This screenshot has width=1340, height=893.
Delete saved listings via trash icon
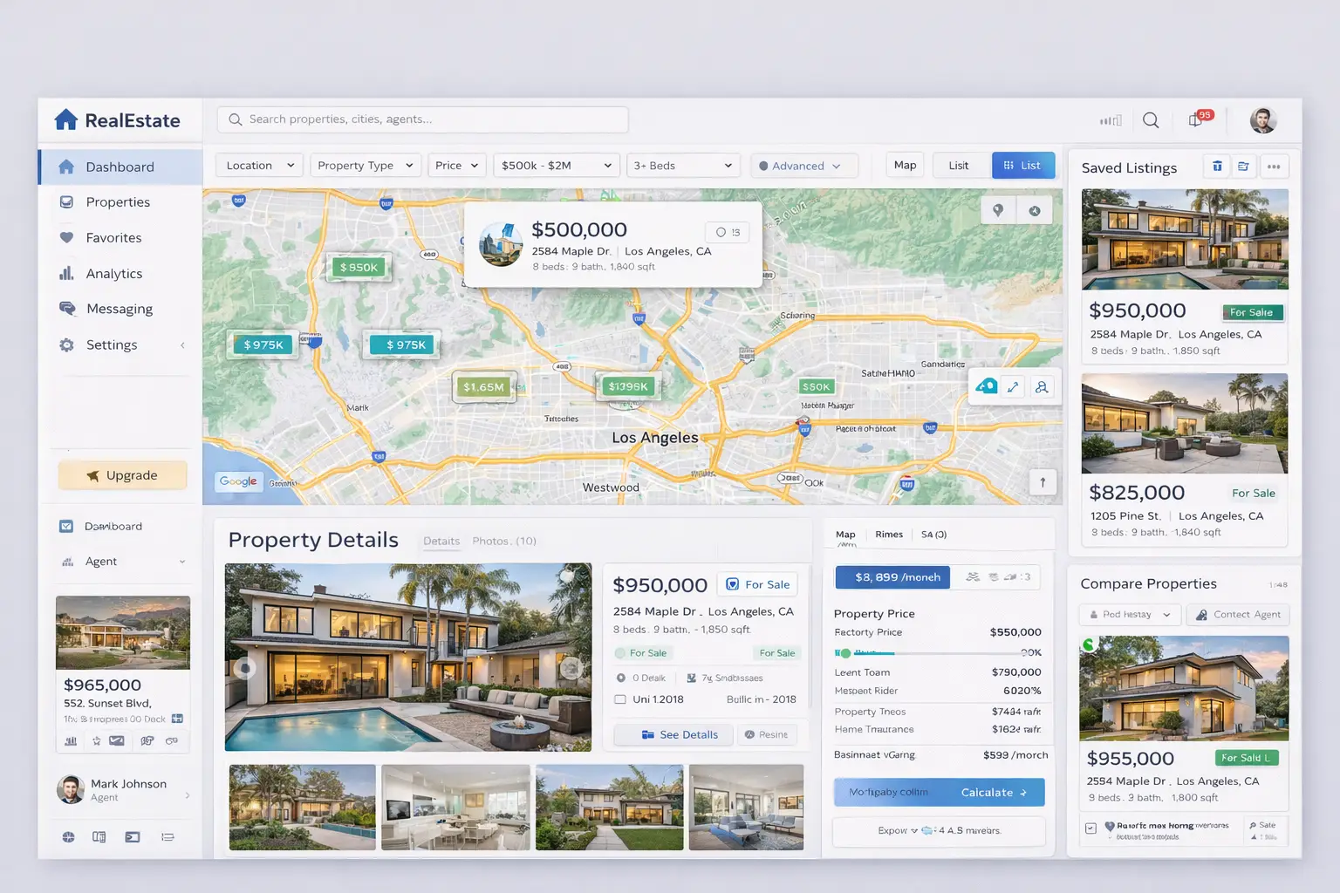1217,166
